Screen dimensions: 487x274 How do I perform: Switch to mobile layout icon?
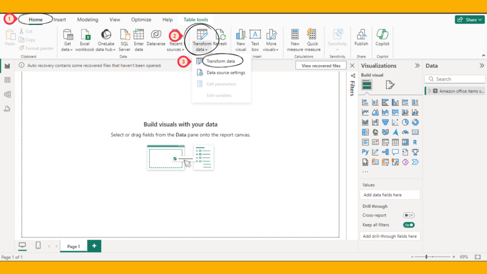click(38, 245)
